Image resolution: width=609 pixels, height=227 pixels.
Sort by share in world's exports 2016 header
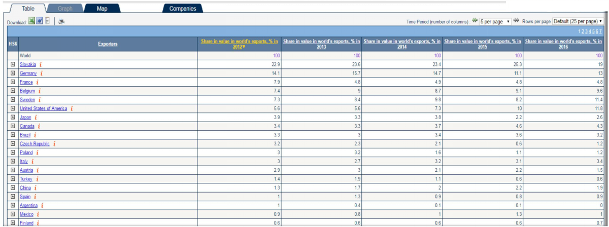click(563, 44)
